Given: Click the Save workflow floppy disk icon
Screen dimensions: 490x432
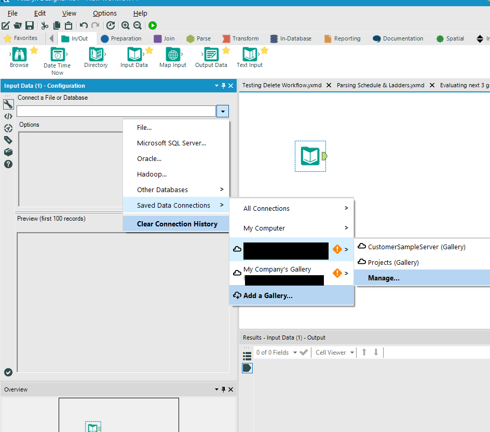Looking at the screenshot, I should click(30, 25).
